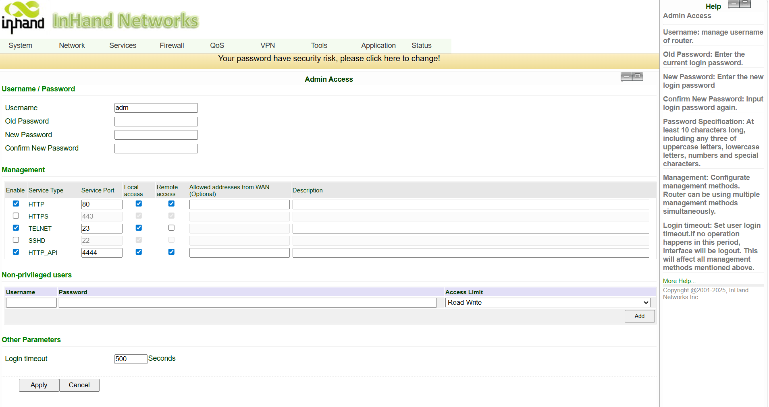Disable the HTTP service checkbox
Viewport: 769px width, 407px height.
[16, 204]
